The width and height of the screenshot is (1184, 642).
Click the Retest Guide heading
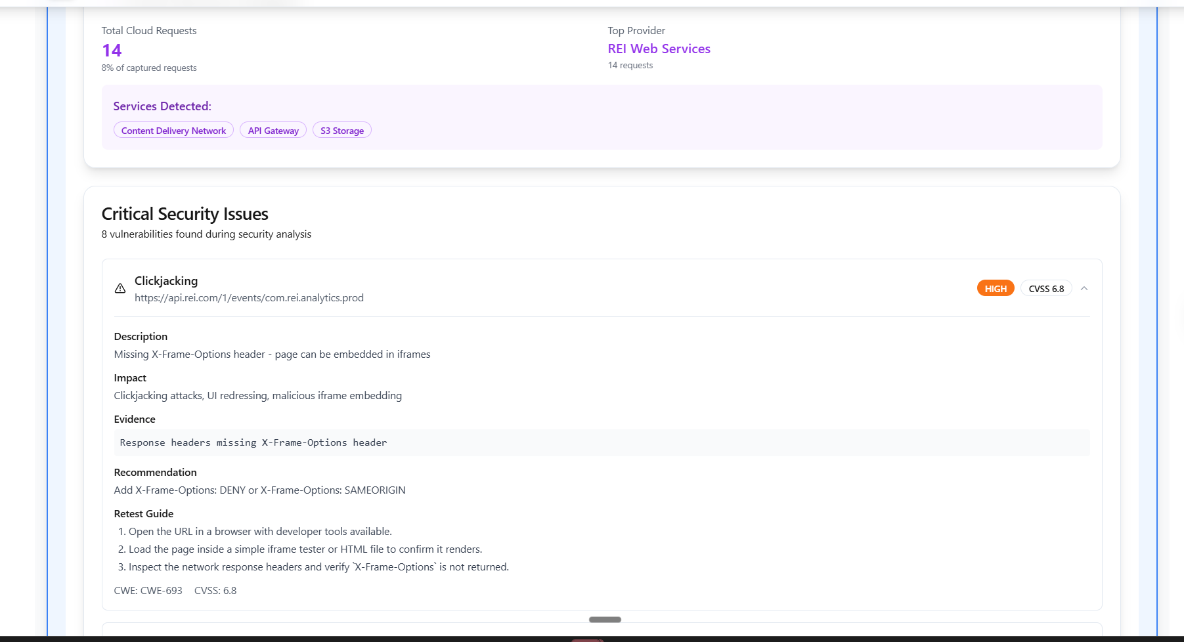[144, 514]
